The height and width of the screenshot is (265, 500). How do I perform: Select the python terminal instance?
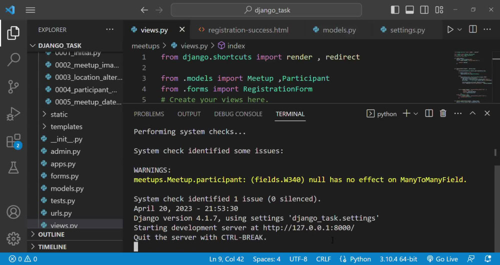tap(381, 114)
